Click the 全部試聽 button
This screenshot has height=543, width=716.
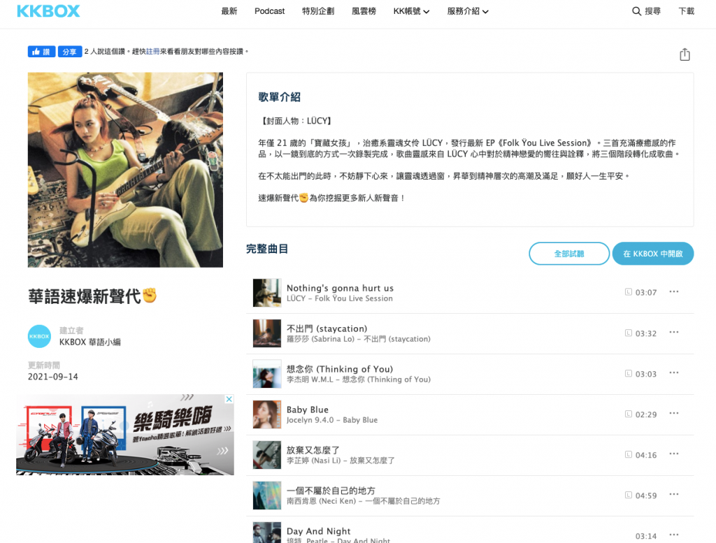click(568, 254)
